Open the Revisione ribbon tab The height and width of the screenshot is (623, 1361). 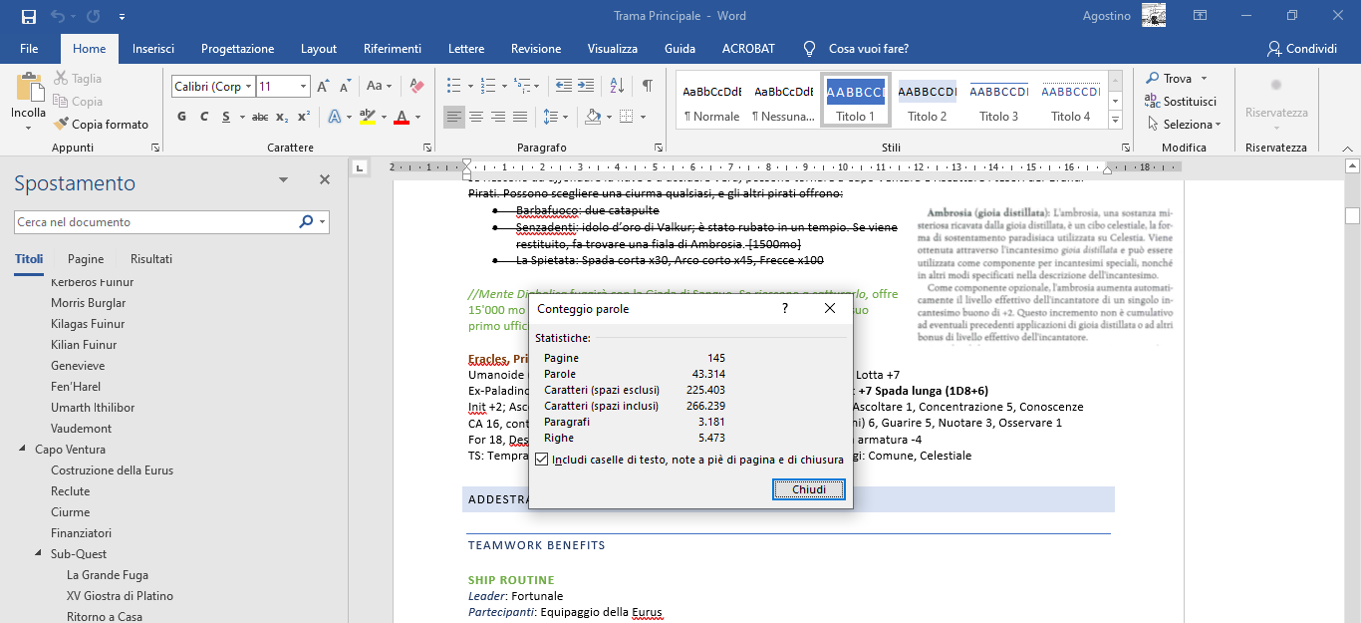[536, 49]
